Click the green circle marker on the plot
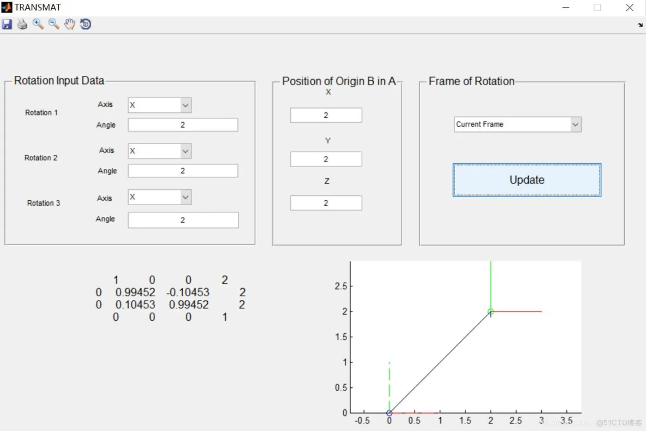Image resolution: width=646 pixels, height=431 pixels. [x=491, y=312]
